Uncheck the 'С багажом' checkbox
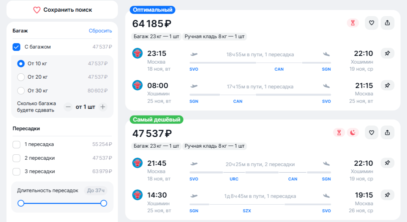 16,47
